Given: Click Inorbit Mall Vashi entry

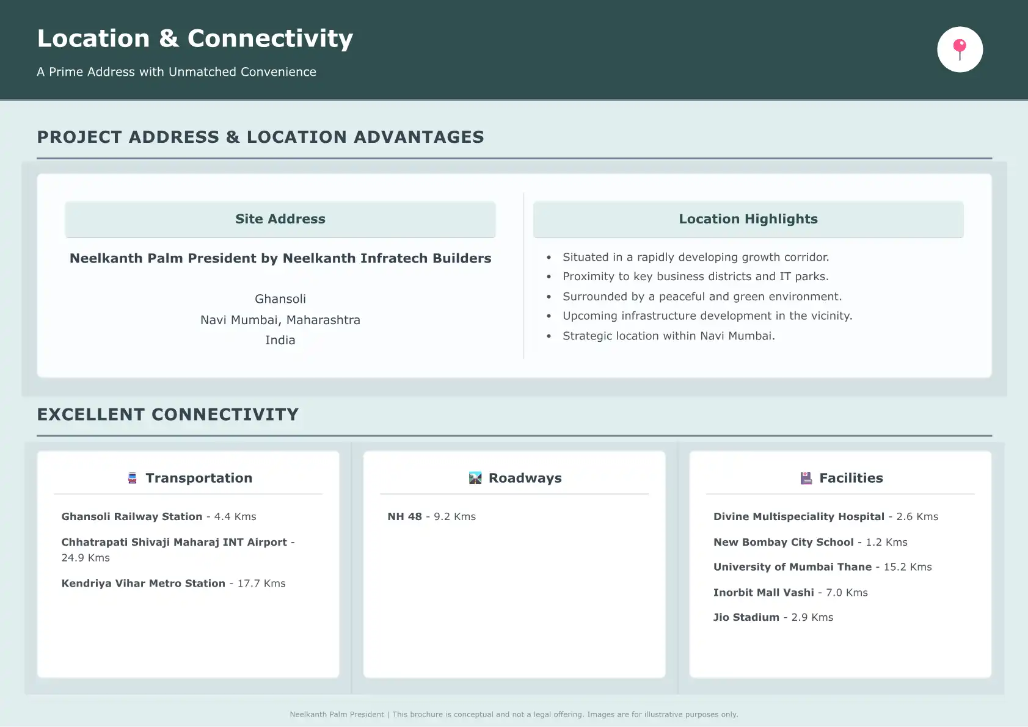Looking at the screenshot, I should click(x=790, y=593).
